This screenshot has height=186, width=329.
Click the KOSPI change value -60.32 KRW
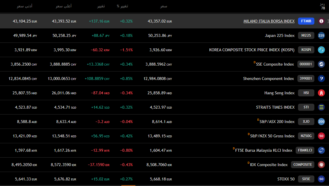tap(100, 50)
